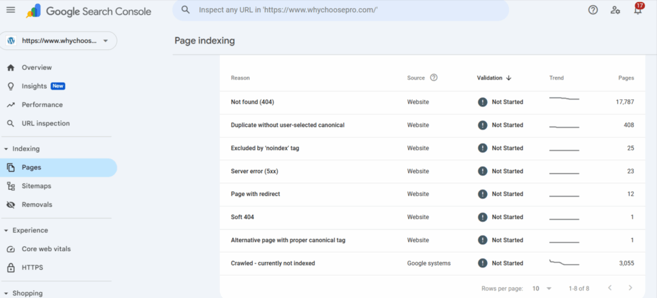This screenshot has width=657, height=298.
Task: Go to next page of results
Action: pos(631,288)
